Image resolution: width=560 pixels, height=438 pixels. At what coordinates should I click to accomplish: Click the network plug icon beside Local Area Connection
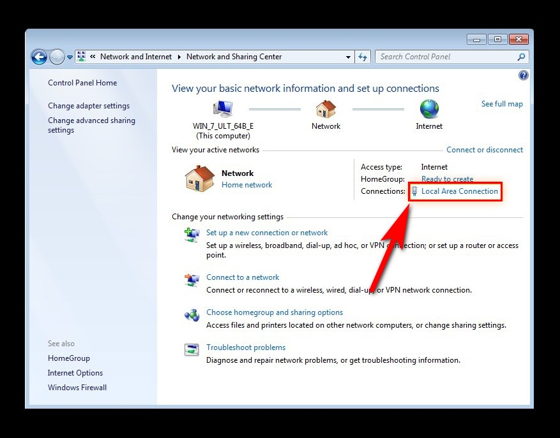[x=414, y=191]
